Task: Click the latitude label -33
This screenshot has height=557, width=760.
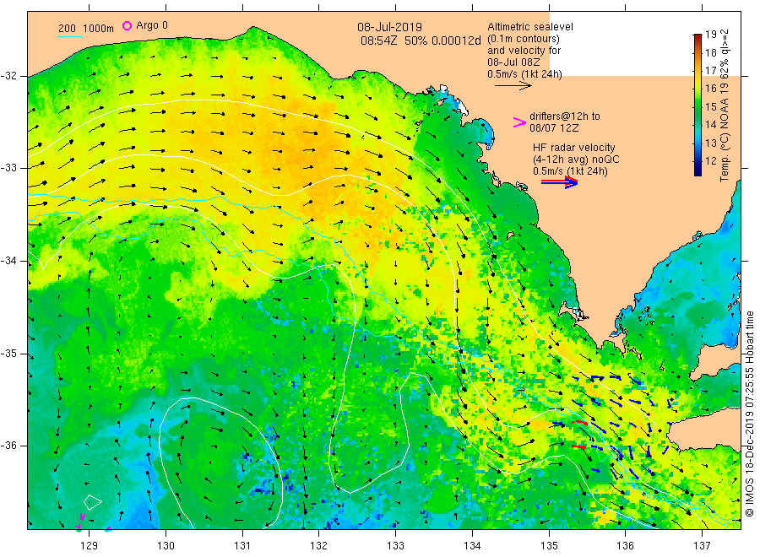Action: (x=8, y=168)
